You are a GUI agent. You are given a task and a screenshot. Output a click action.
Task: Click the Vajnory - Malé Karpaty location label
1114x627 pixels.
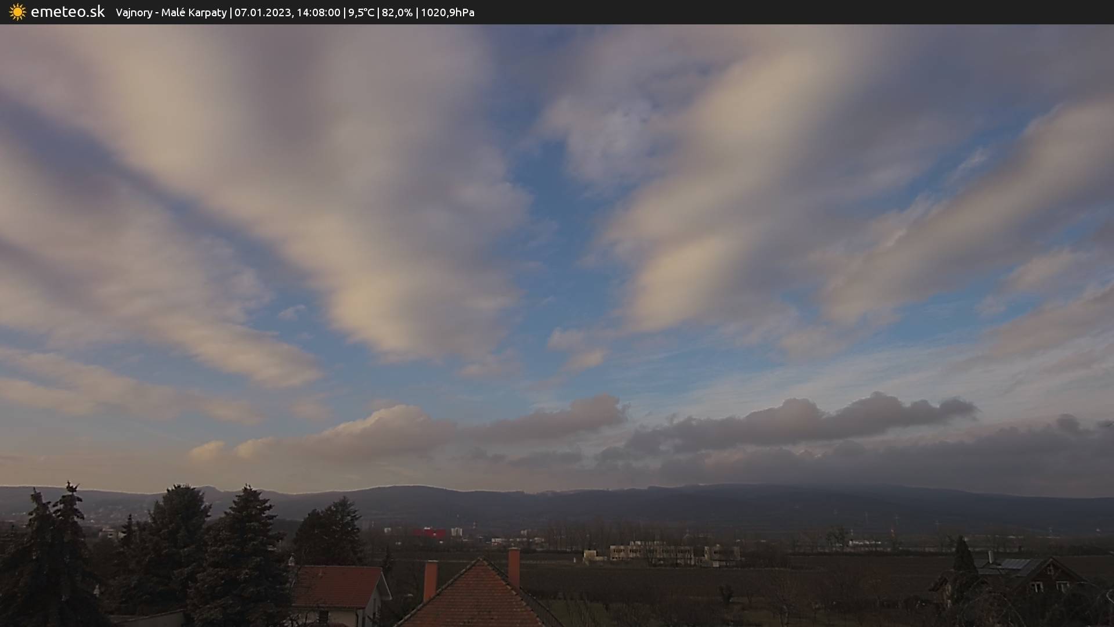[x=171, y=13]
